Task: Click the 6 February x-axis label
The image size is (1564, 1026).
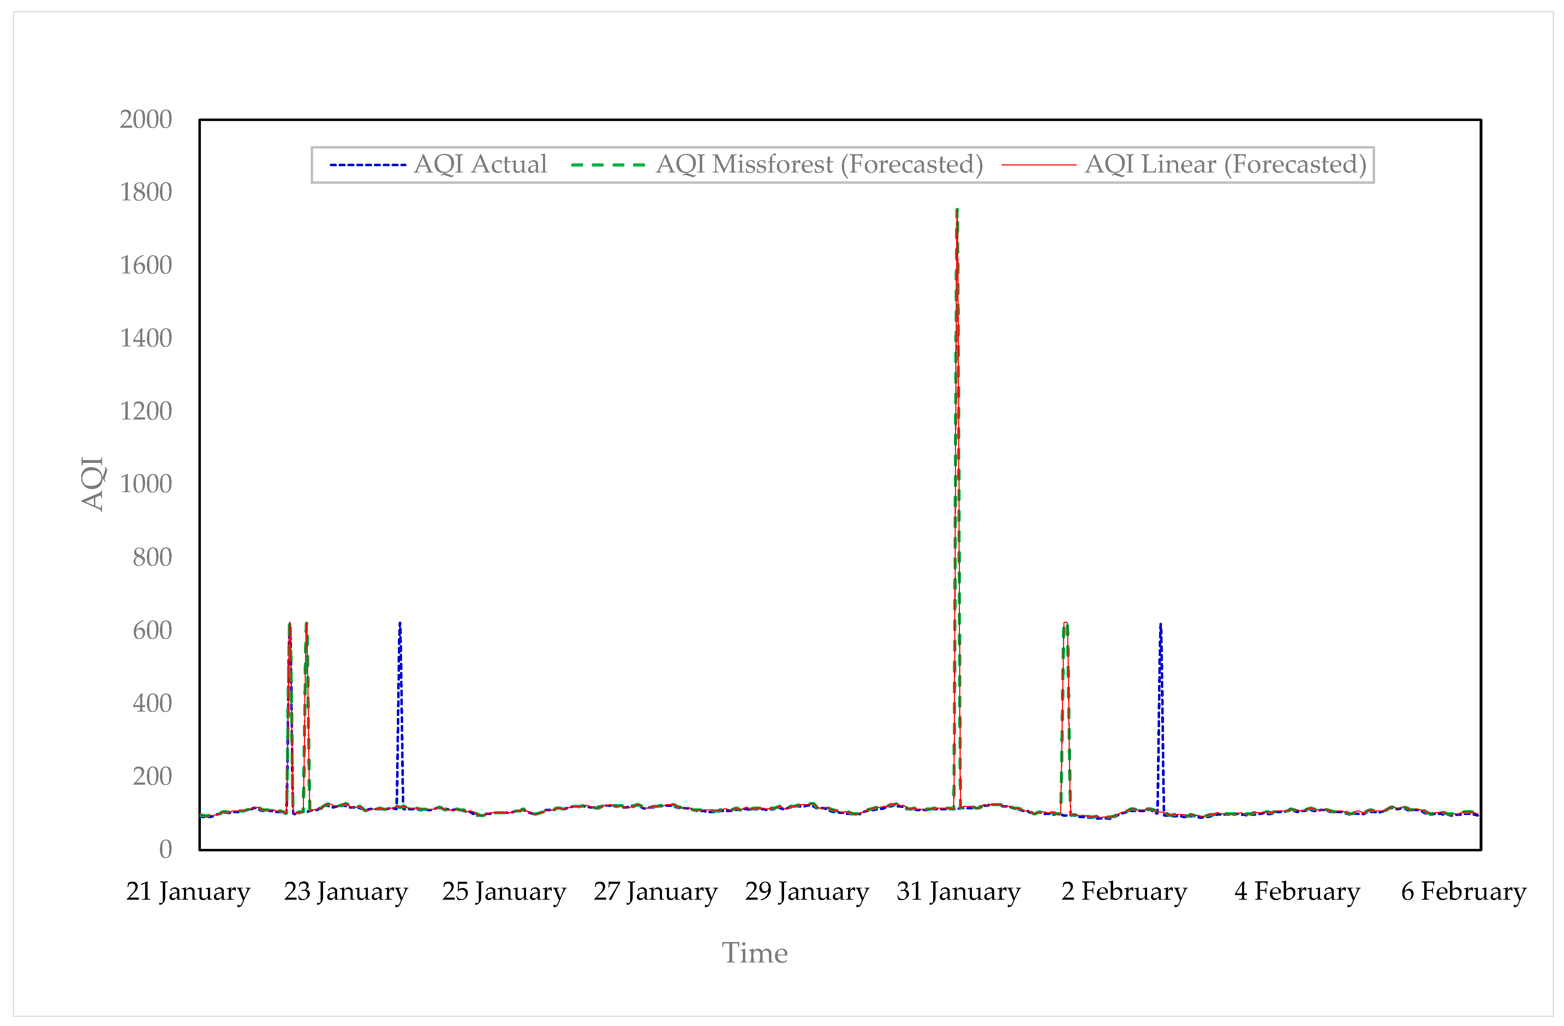Action: point(1463,891)
